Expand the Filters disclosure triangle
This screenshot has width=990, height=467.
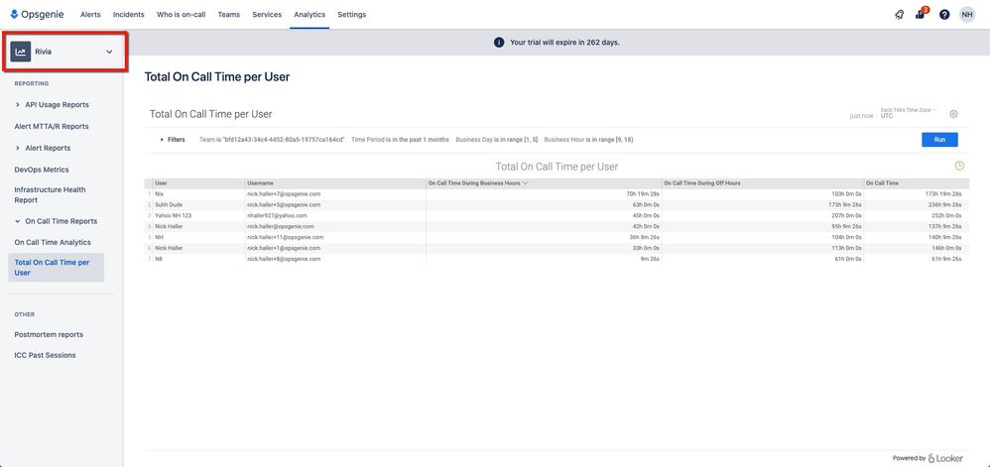coord(163,140)
